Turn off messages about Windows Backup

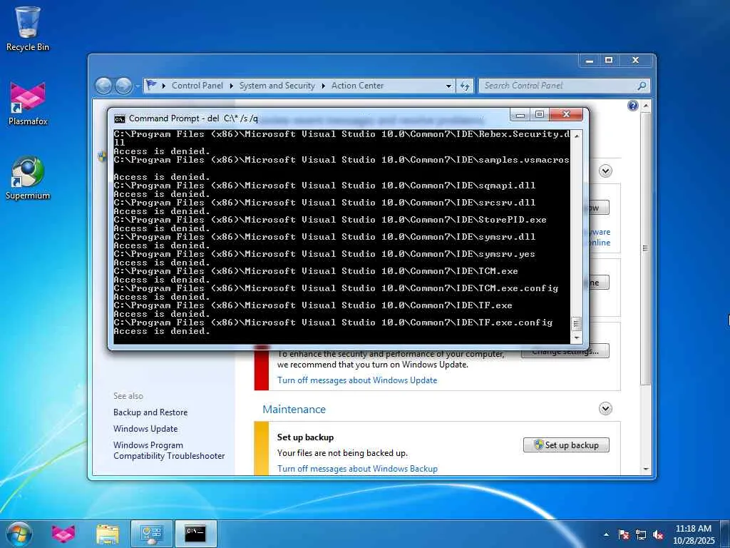(x=357, y=469)
